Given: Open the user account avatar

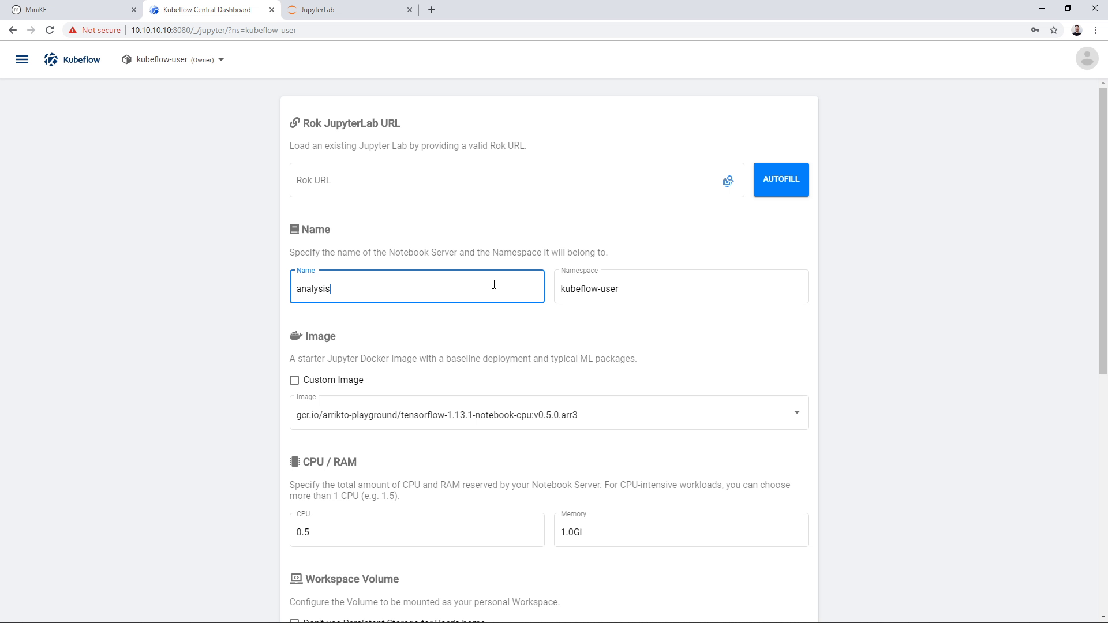Looking at the screenshot, I should pyautogui.click(x=1087, y=58).
